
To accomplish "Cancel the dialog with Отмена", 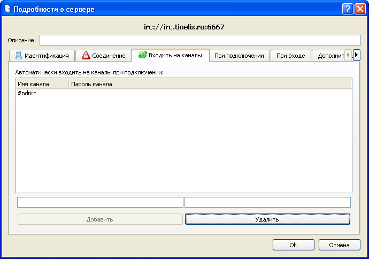I will pos(339,245).
